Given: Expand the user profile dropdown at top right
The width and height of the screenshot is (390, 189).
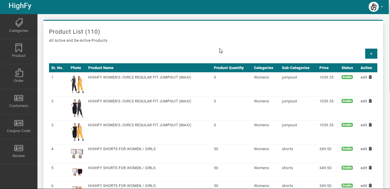Looking at the screenshot, I should (x=376, y=7).
